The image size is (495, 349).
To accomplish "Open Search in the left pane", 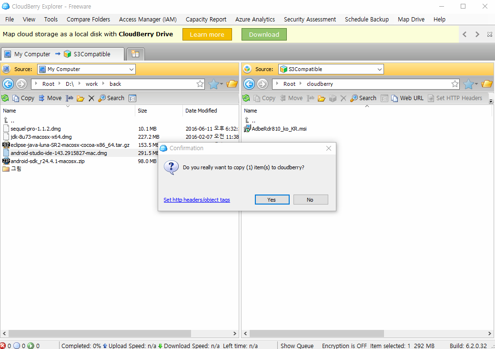I will click(x=111, y=98).
